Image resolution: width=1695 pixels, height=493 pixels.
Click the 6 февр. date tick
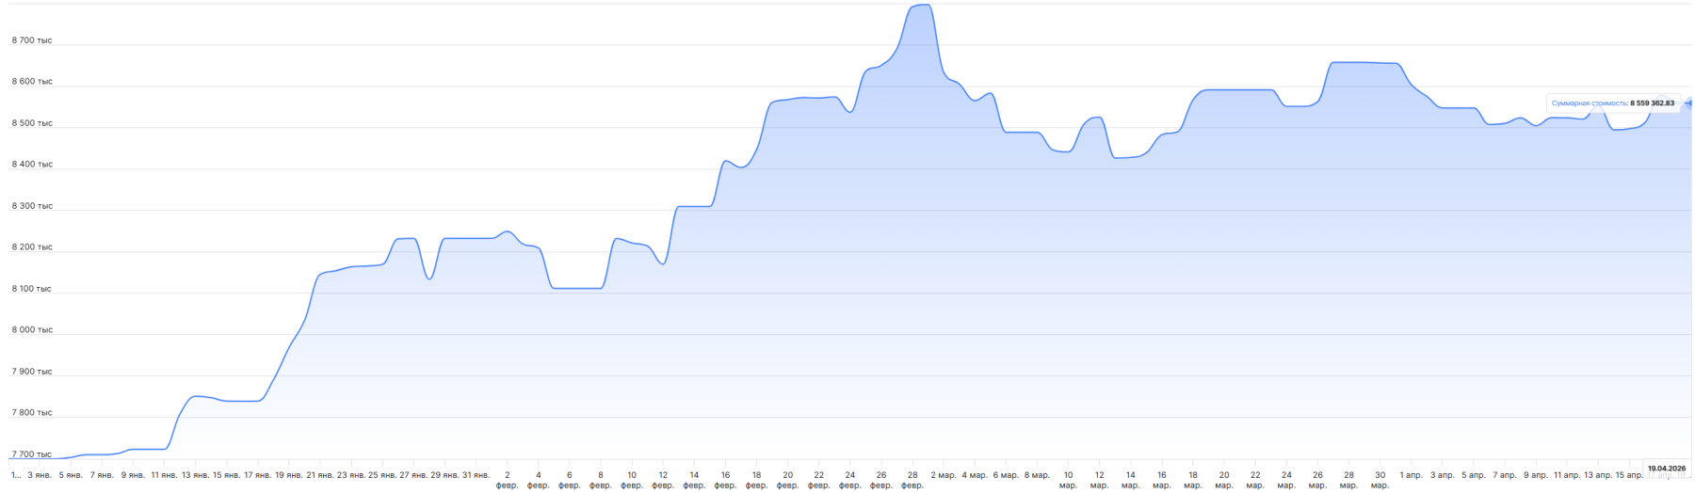(570, 480)
